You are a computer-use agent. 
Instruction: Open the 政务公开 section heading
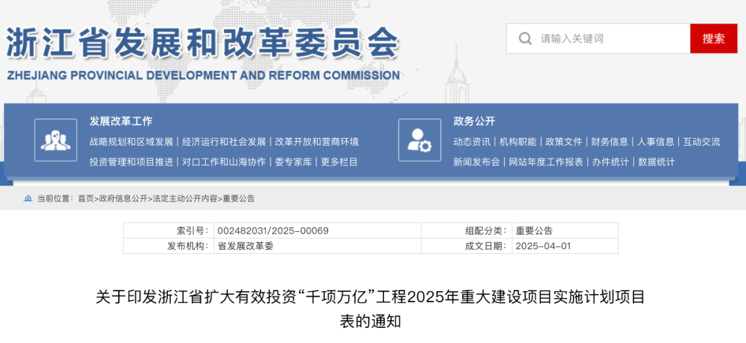point(475,121)
